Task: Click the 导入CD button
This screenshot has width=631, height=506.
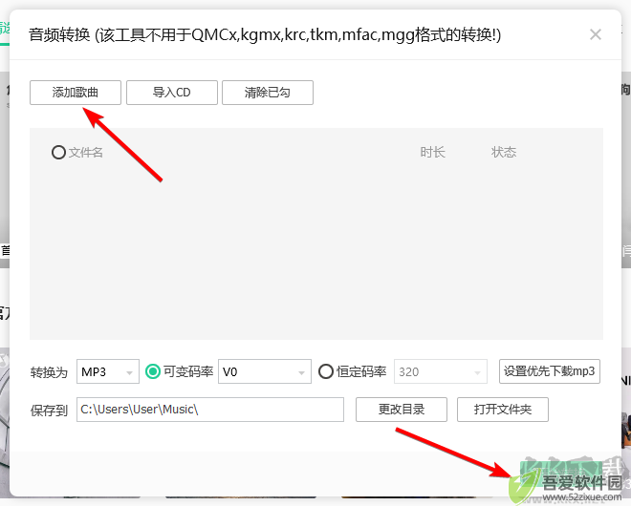Action: [172, 93]
